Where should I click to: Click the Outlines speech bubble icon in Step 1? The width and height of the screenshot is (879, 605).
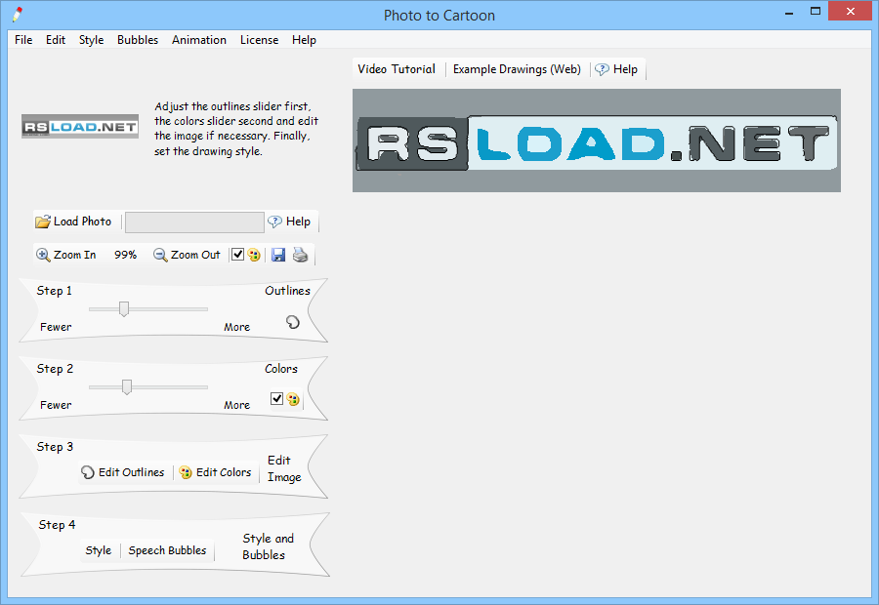click(x=293, y=322)
